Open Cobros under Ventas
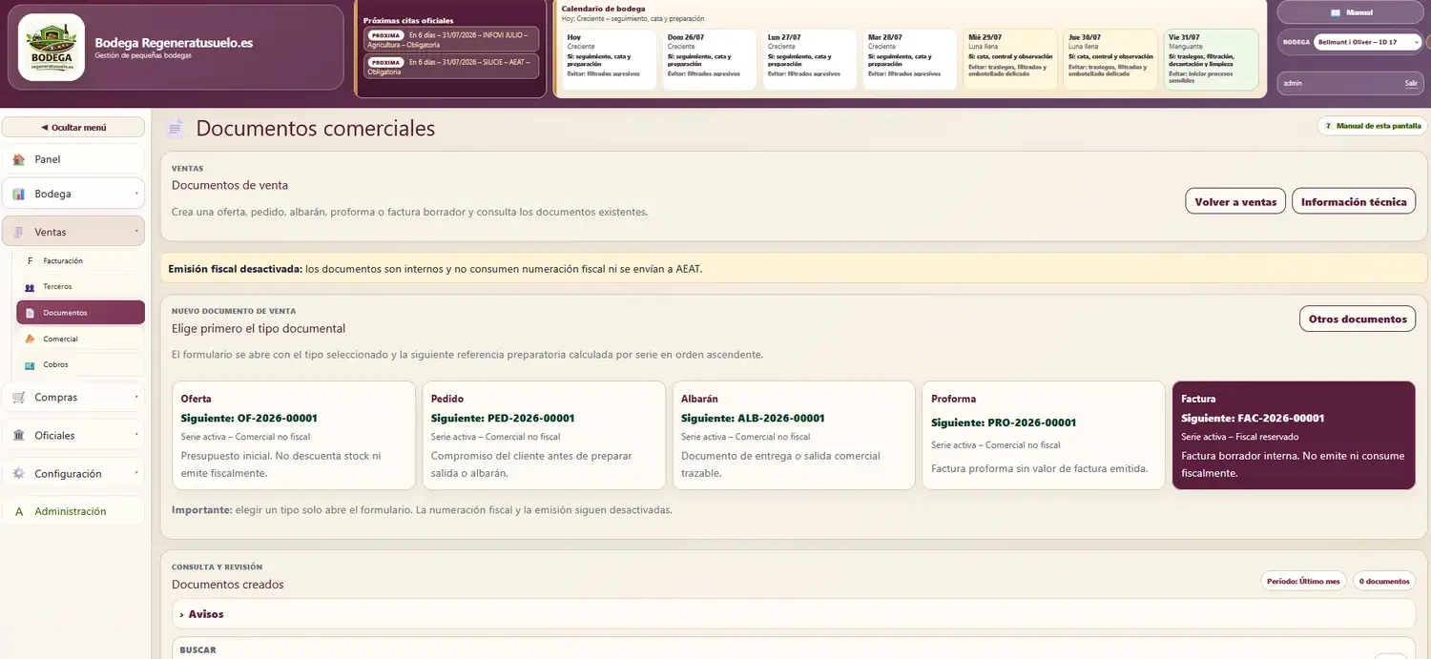 tap(80, 364)
